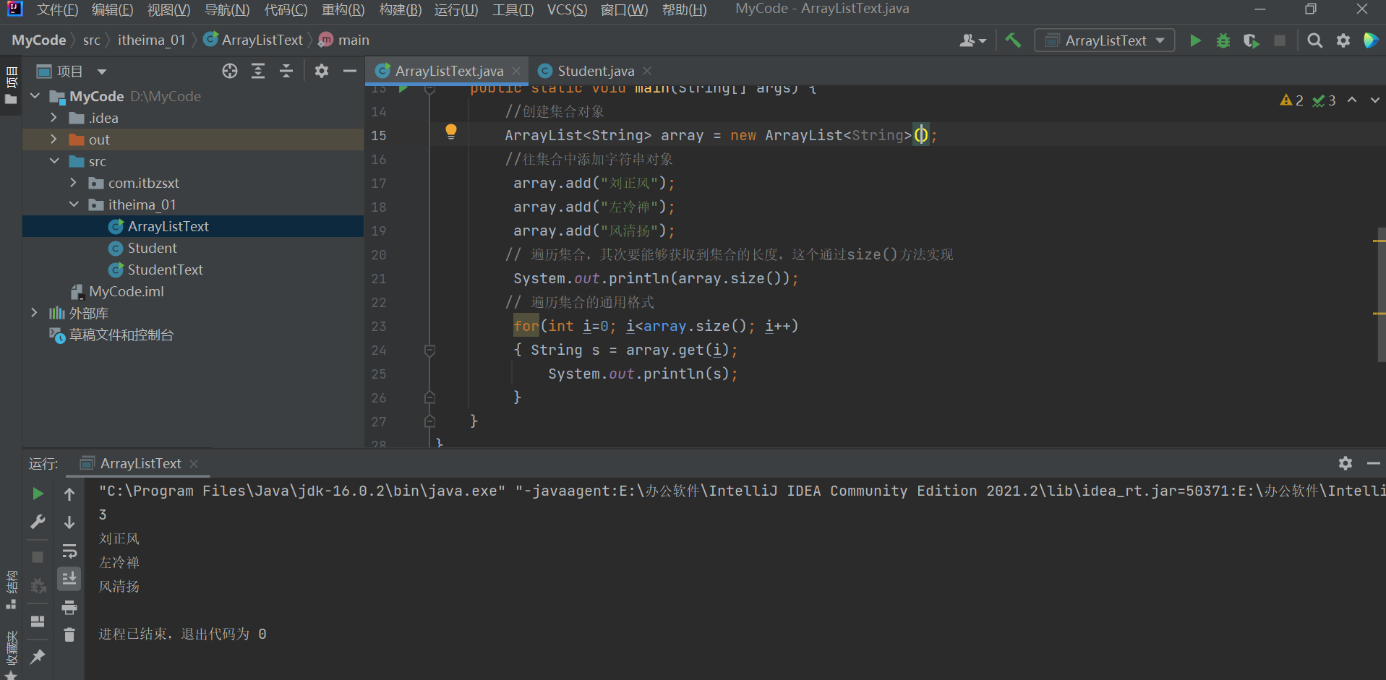Open the run panel settings gear
The height and width of the screenshot is (680, 1386).
click(1345, 463)
